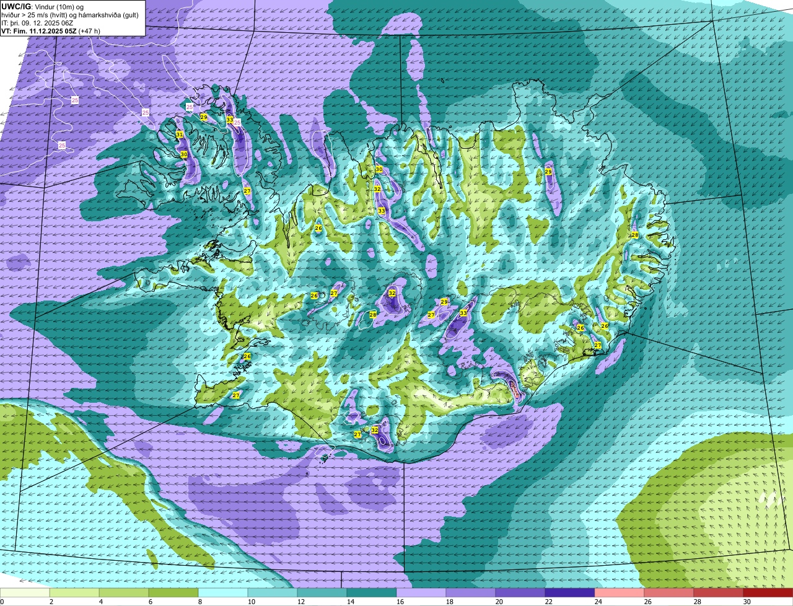Click the 16–18 m/s lavender legend swatch
The width and height of the screenshot is (793, 606).
421,592
